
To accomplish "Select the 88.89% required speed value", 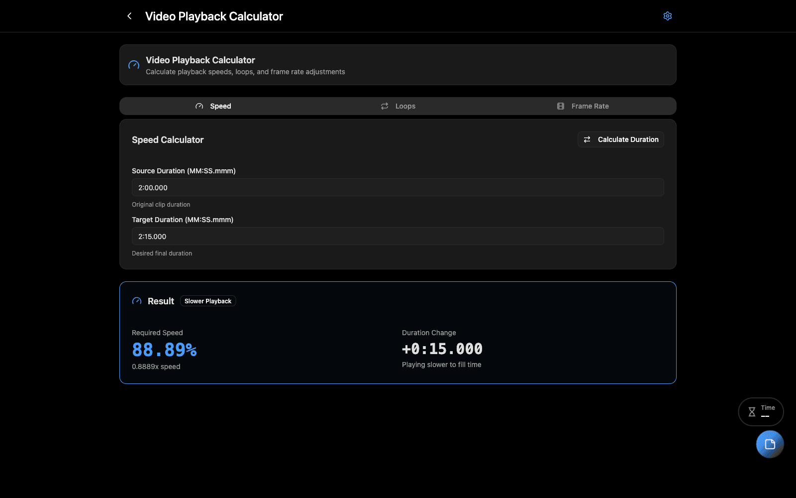I will [x=164, y=350].
